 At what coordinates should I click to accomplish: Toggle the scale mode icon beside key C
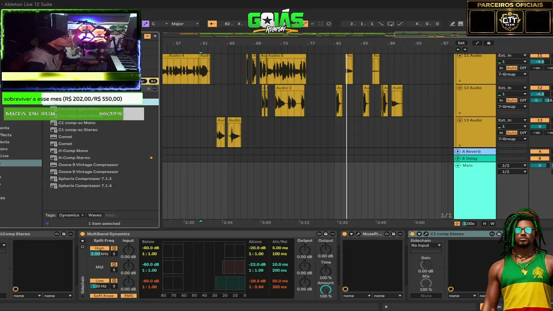(x=146, y=24)
